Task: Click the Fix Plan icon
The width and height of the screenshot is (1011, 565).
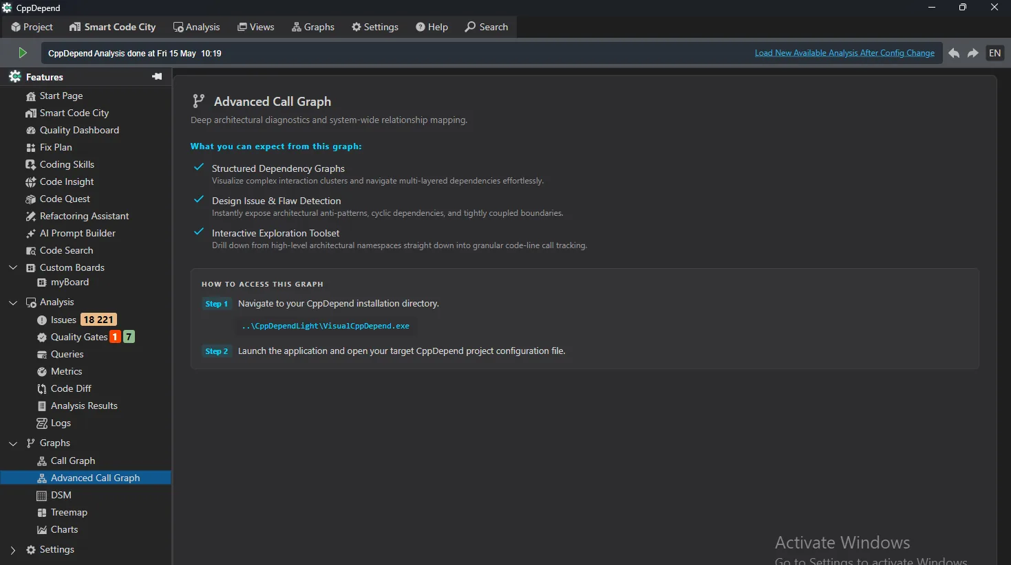Action: [31, 148]
